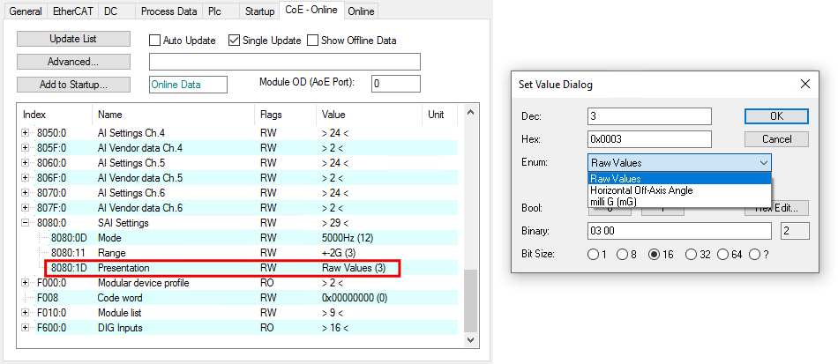Open the Startup tab
The width and height of the screenshot is (838, 364).
[259, 11]
